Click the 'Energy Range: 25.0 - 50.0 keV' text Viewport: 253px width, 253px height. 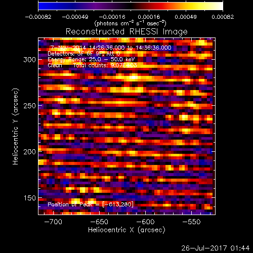91,59
